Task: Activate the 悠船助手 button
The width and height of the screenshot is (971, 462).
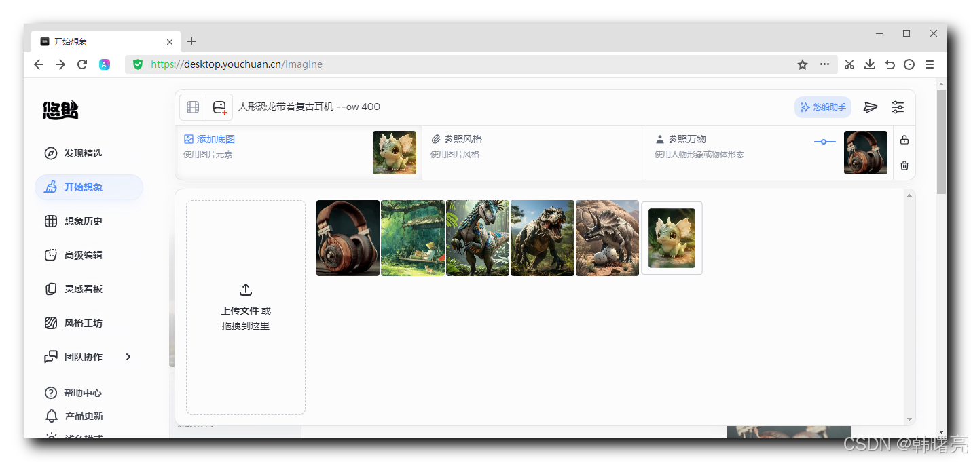Action: click(x=822, y=107)
